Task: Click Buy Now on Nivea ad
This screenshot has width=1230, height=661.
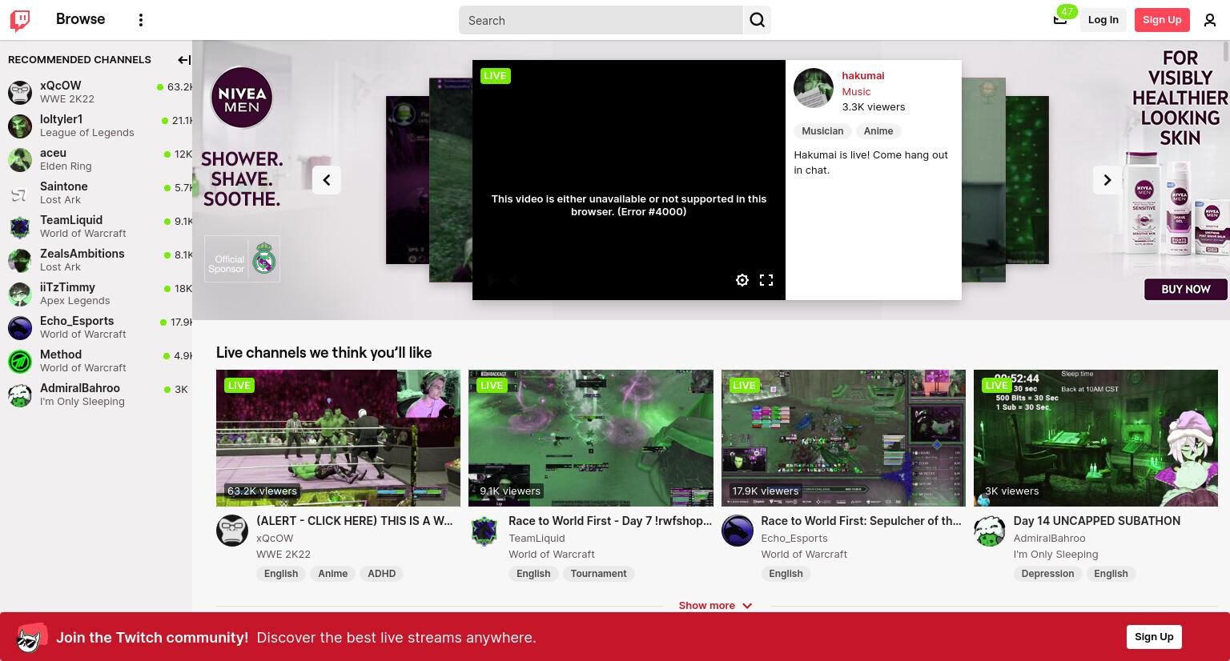Action: point(1185,289)
